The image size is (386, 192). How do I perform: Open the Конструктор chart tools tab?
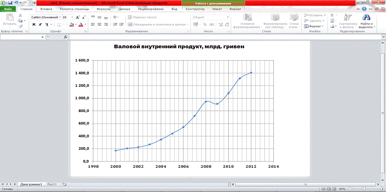195,9
